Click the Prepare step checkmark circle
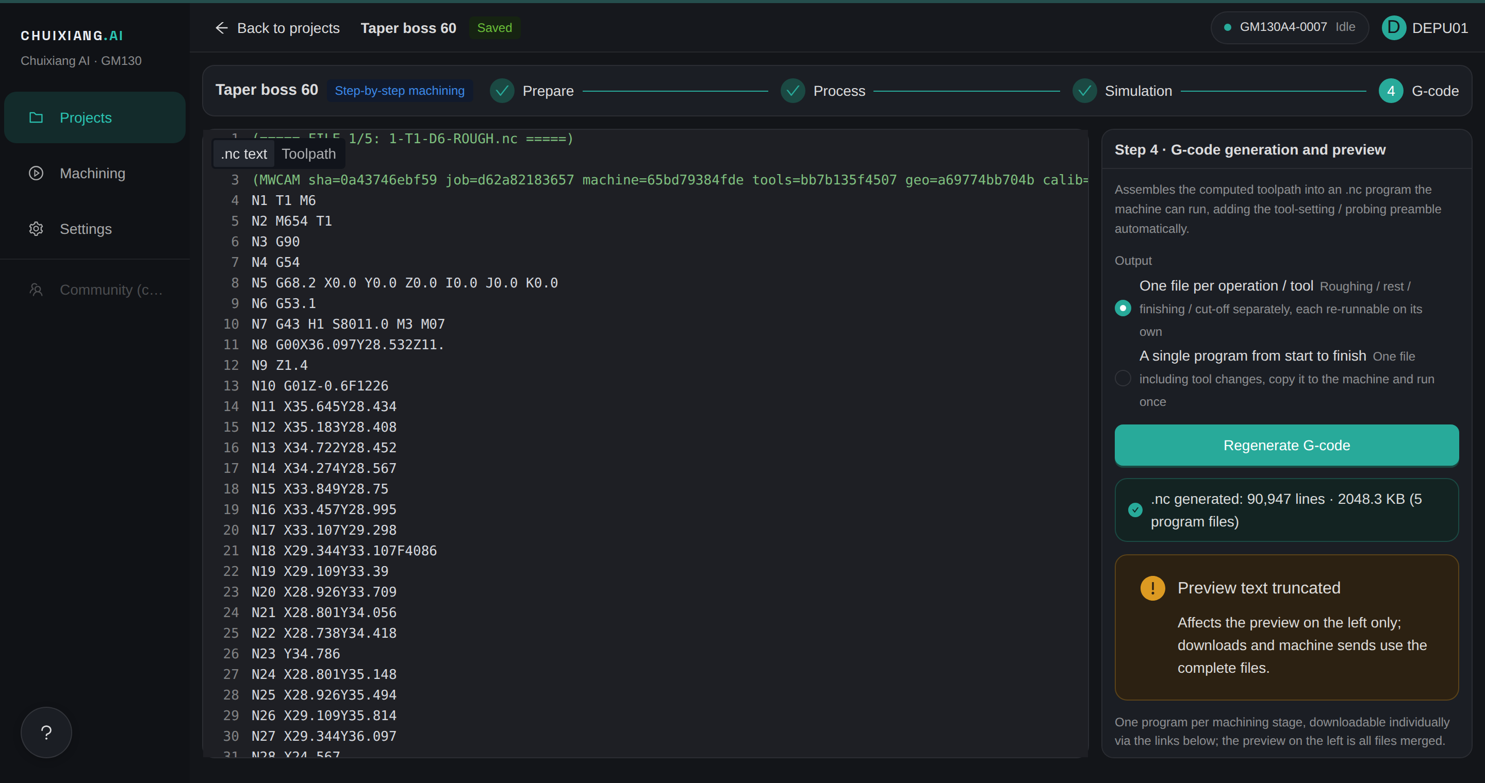The image size is (1485, 783). click(502, 91)
